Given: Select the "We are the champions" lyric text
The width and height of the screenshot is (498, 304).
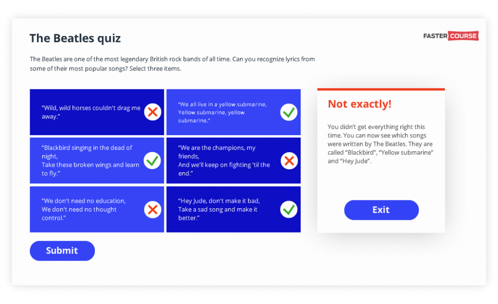Looking at the screenshot, I should click(224, 161).
